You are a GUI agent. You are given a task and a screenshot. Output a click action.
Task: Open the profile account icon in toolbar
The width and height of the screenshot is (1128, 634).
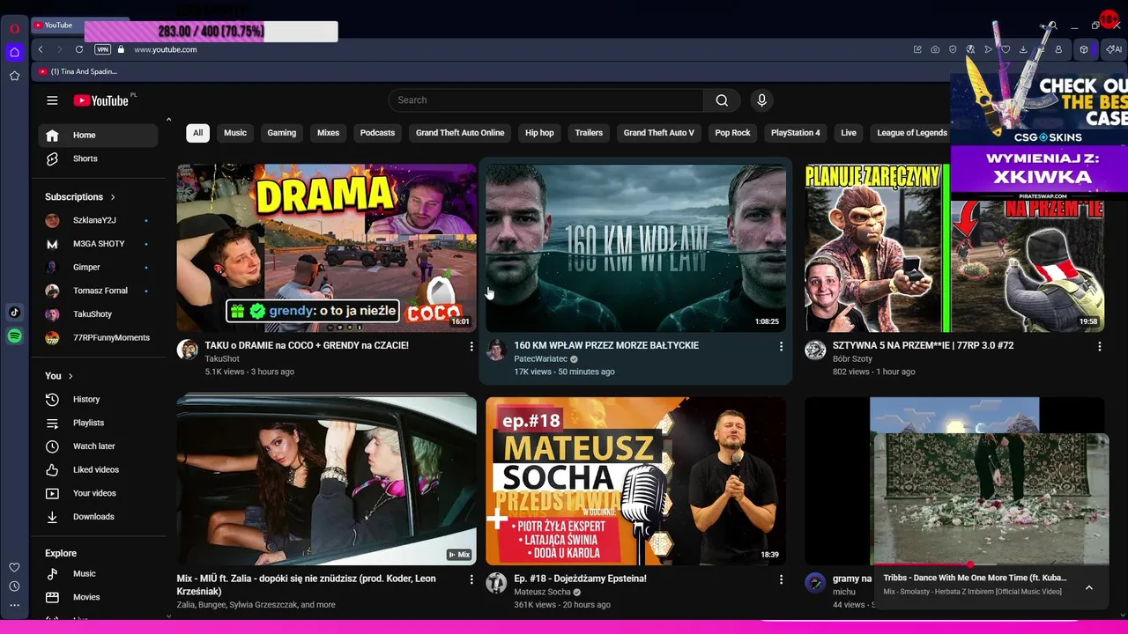[x=1058, y=49]
